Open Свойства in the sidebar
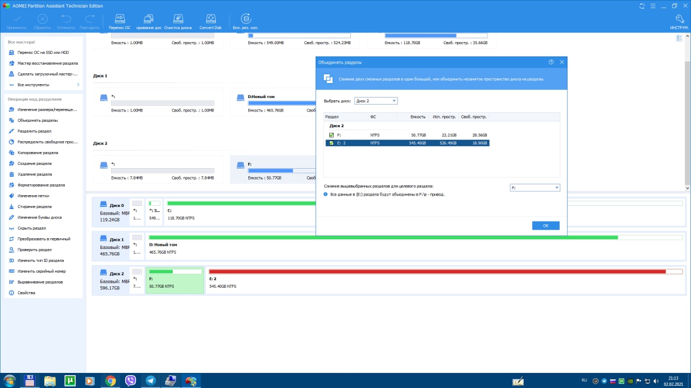691x388 pixels. click(22, 293)
